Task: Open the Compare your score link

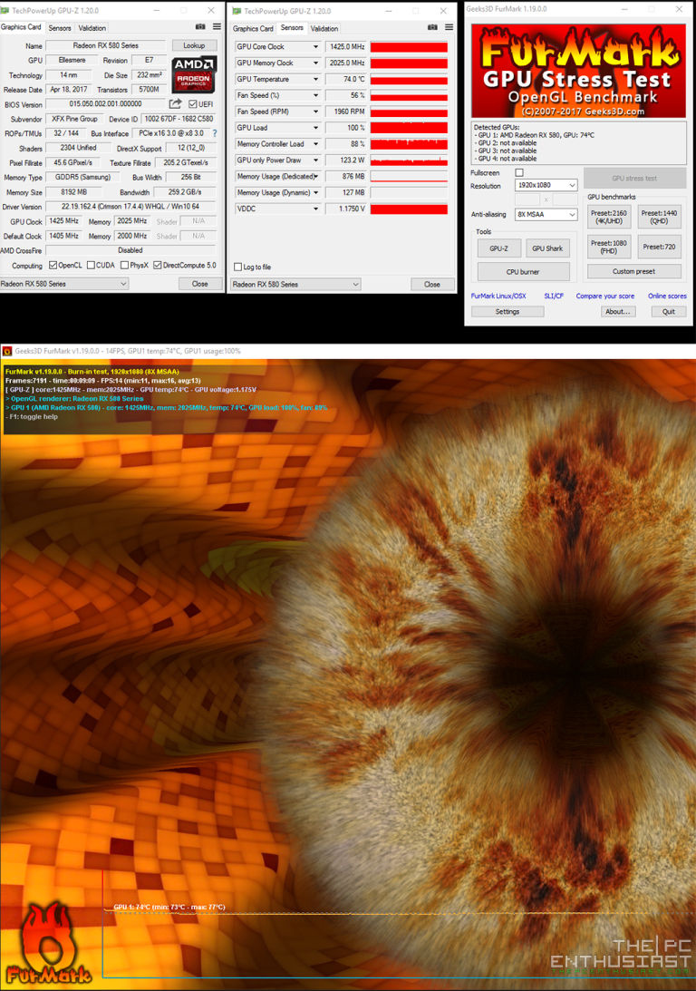Action: pyautogui.click(x=605, y=296)
